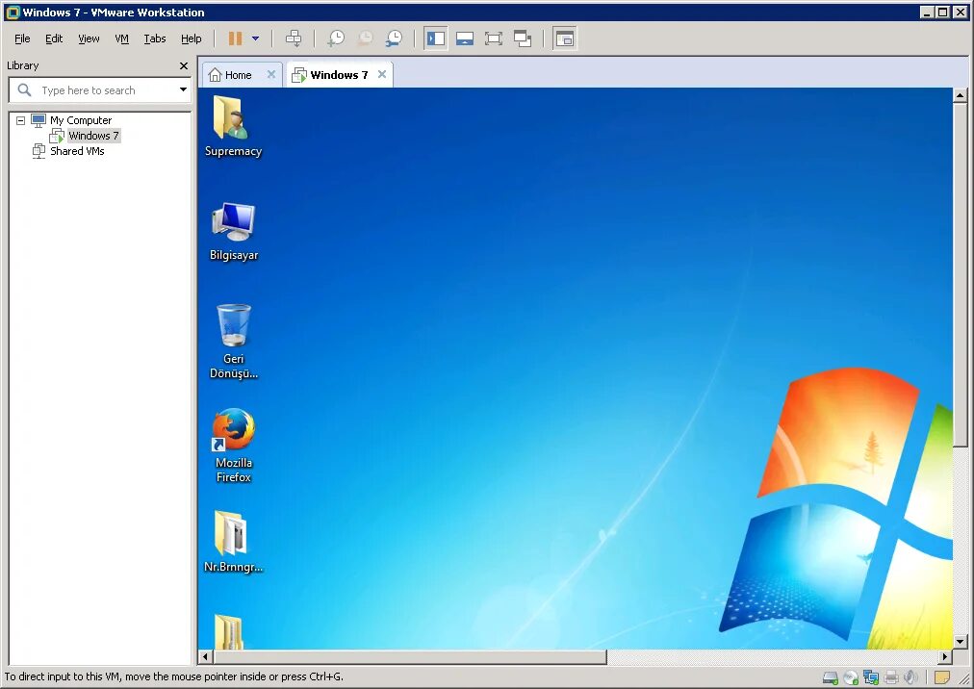Open the message log note icon
Image resolution: width=974 pixels, height=689 pixels.
point(941,677)
